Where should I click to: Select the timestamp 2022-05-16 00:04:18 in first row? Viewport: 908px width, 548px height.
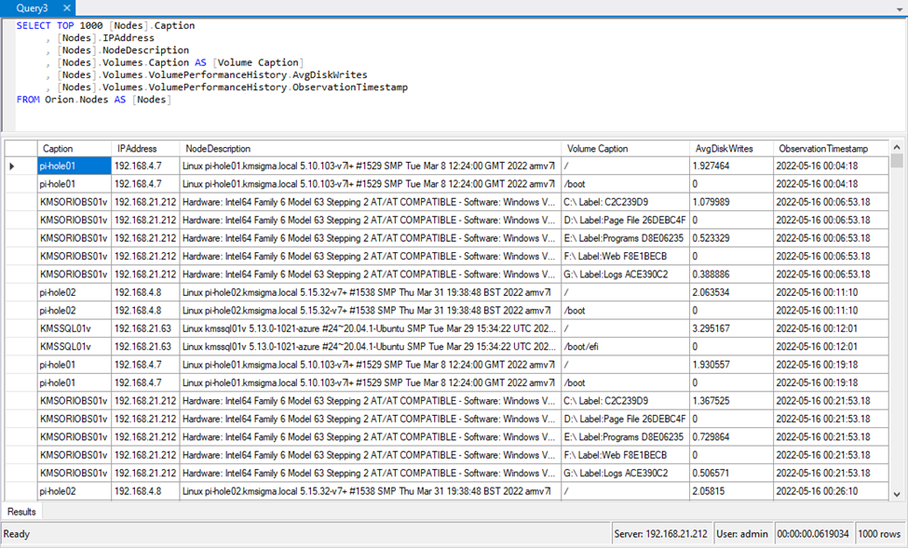(x=831, y=167)
